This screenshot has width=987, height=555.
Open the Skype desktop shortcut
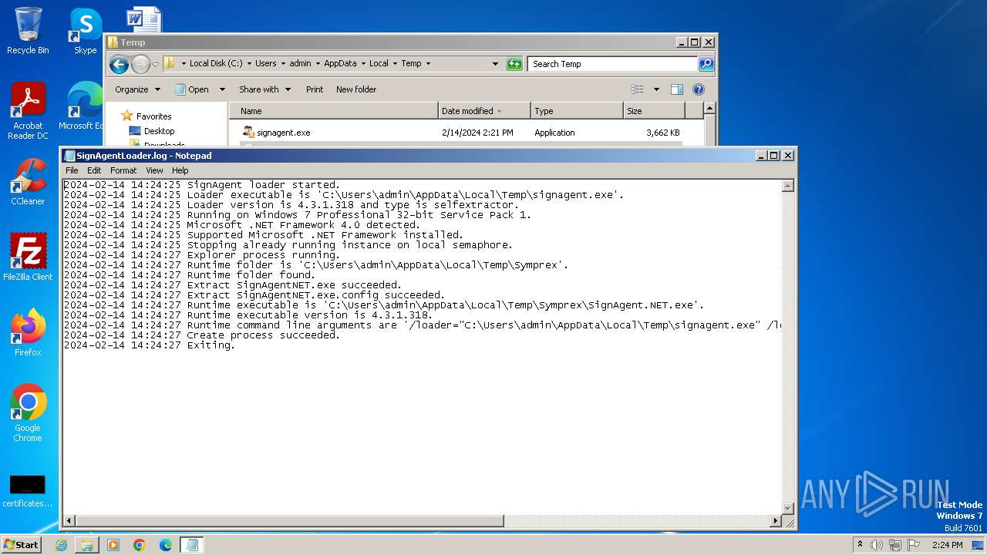click(85, 31)
